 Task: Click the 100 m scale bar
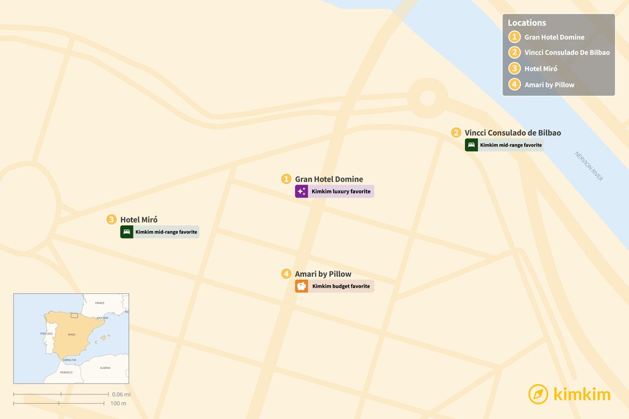[x=59, y=403]
